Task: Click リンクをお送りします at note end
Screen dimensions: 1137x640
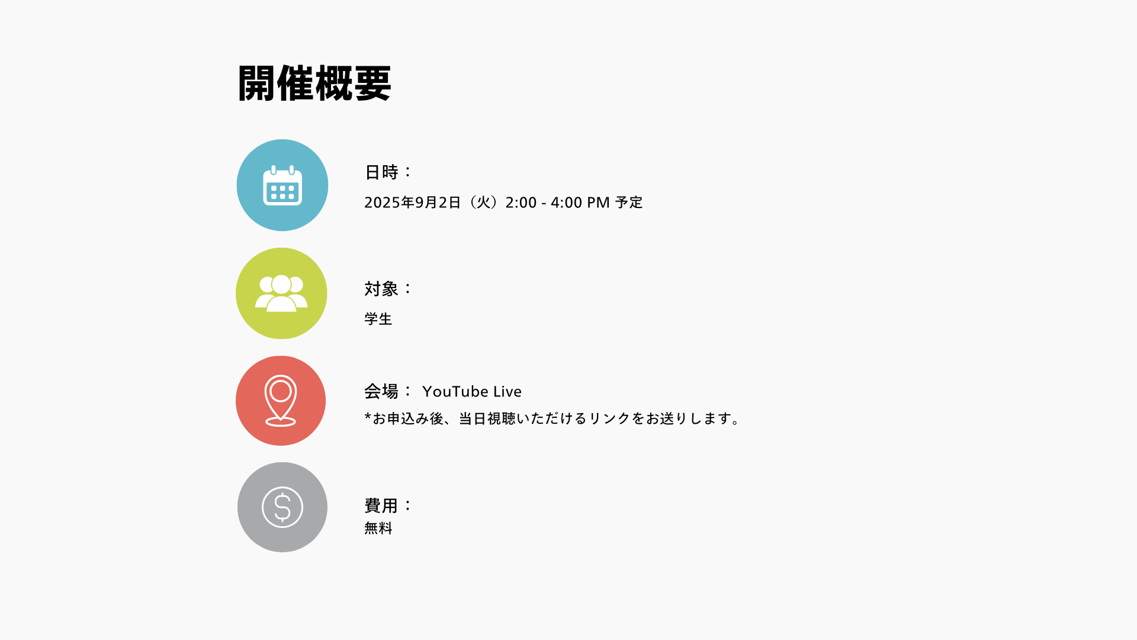Action: point(660,419)
